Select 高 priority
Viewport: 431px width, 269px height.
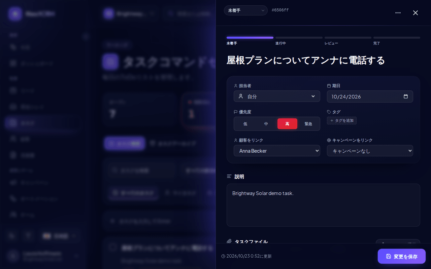point(287,124)
